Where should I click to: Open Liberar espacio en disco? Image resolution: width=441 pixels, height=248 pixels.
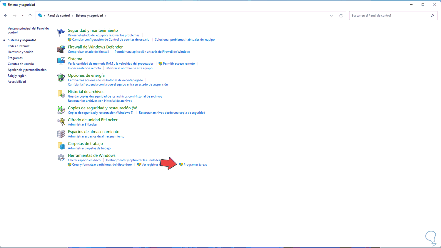[x=84, y=160]
